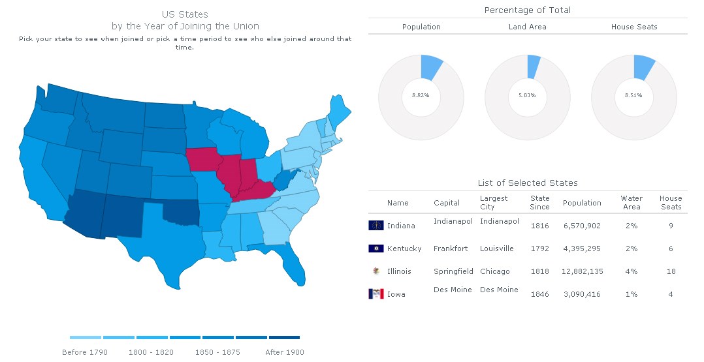Select the 'Before 1790' legend color segment
The image size is (704, 362).
86,337
